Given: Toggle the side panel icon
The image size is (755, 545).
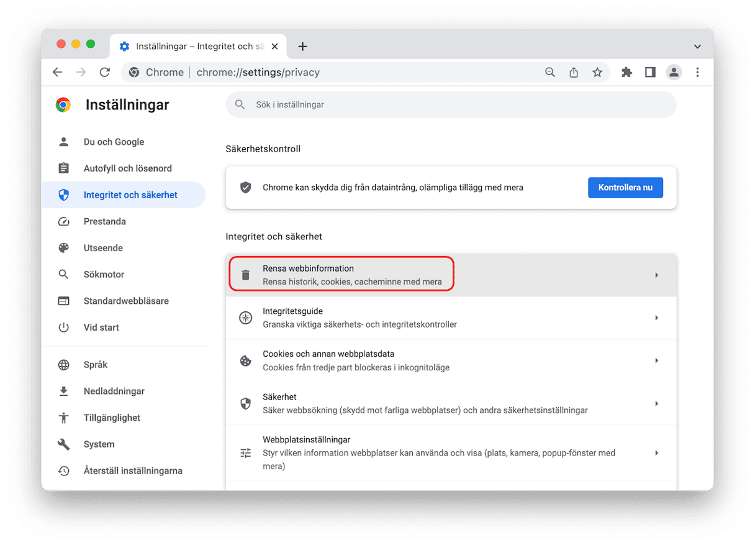Looking at the screenshot, I should (650, 72).
